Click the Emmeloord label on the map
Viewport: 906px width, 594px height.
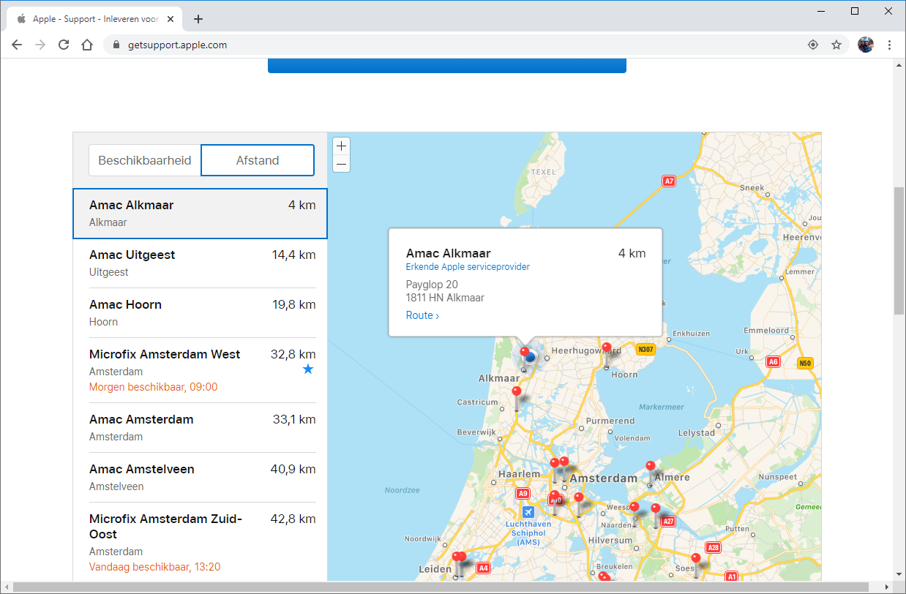[766, 330]
